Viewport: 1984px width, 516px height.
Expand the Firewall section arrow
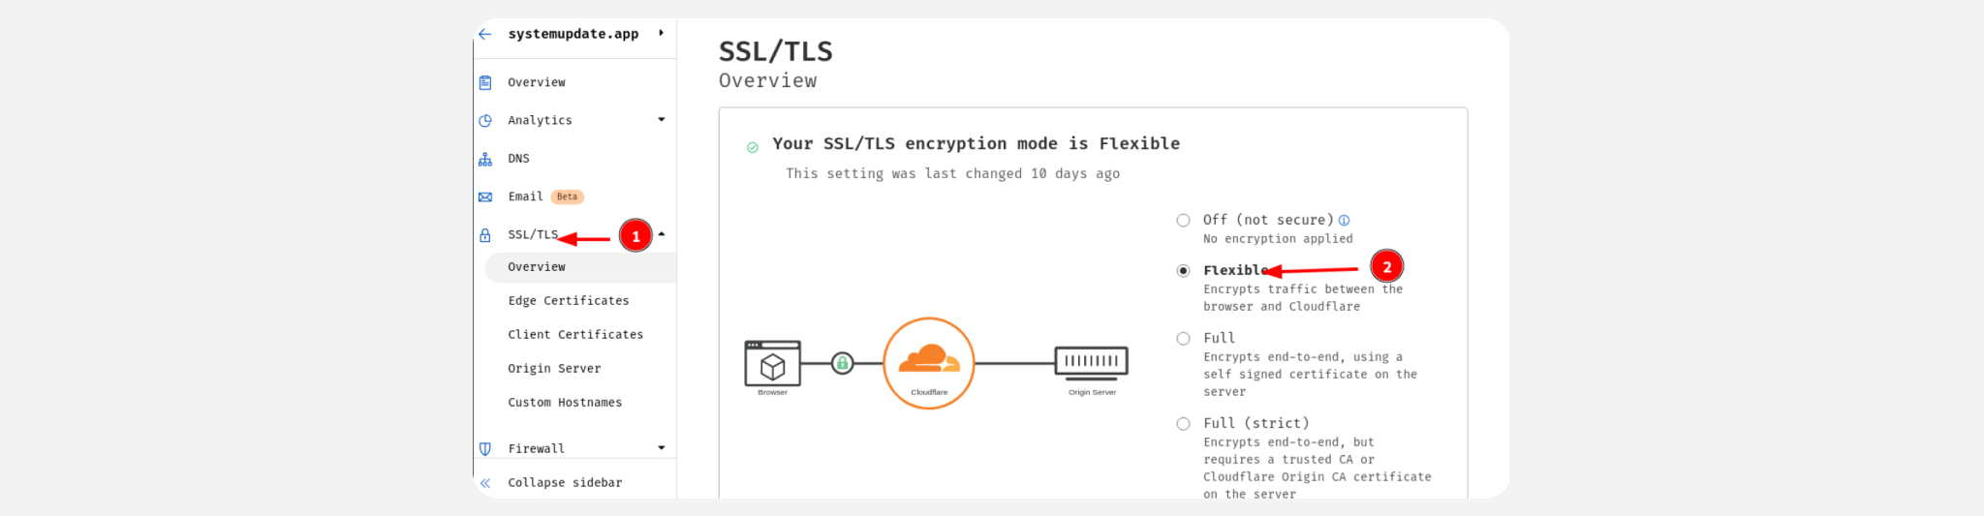coord(662,448)
